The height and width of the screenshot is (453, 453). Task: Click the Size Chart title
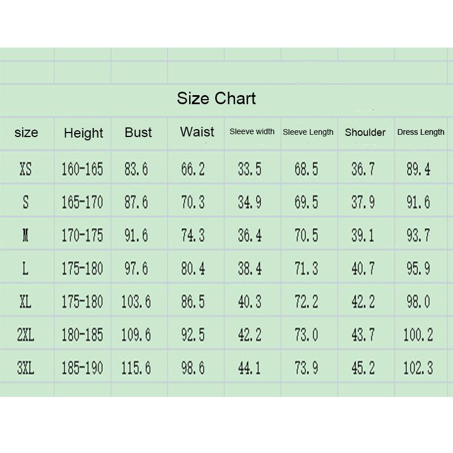tap(216, 99)
